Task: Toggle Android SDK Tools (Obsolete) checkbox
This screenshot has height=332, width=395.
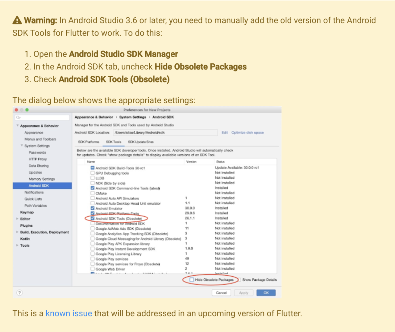Action: point(92,218)
